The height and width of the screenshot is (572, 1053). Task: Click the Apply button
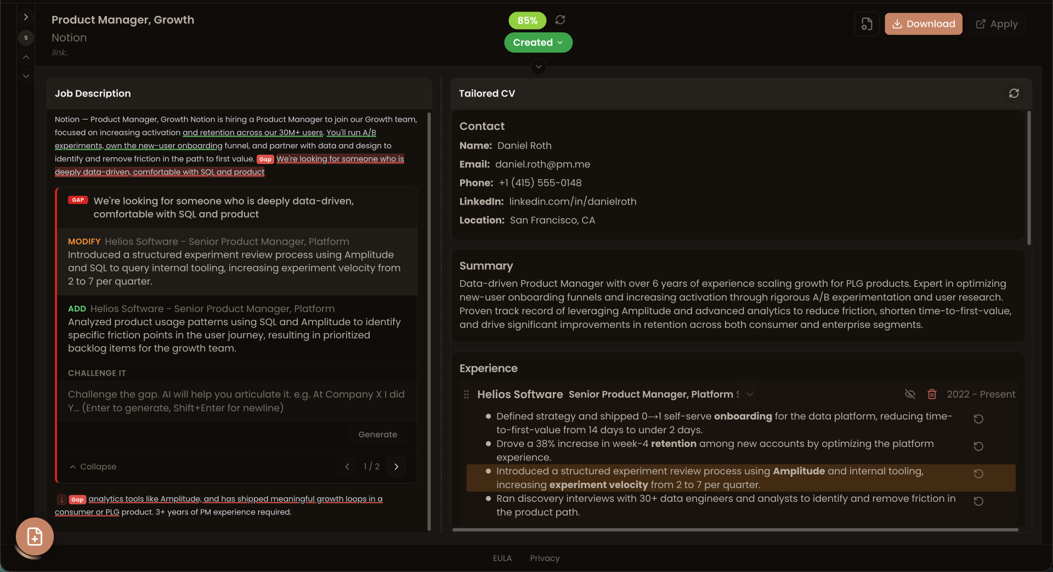coord(997,24)
